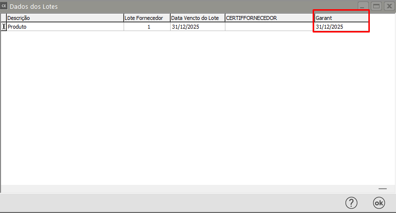Click the question mark help icon

click(351, 202)
